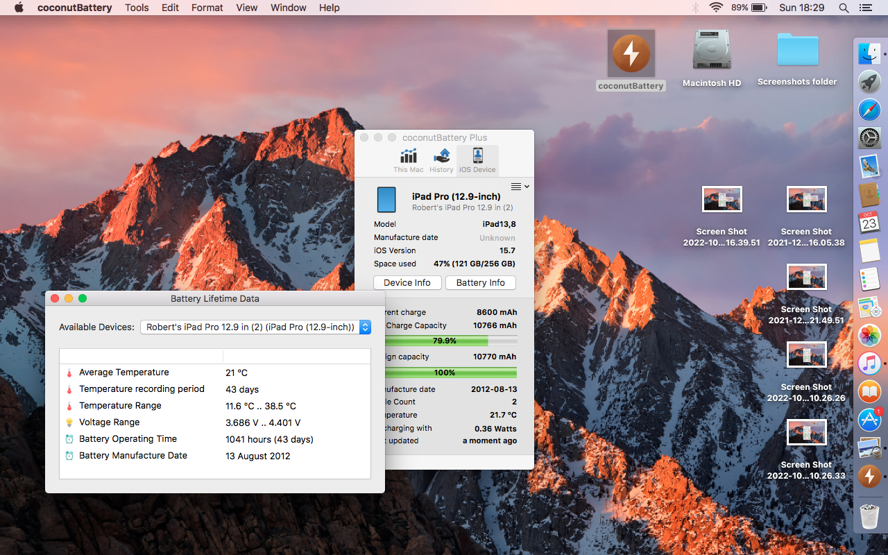Click the 79.9% charge progress bar
The width and height of the screenshot is (888, 555).
point(445,341)
